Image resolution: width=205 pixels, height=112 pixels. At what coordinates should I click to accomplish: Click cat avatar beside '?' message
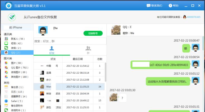[113, 97]
